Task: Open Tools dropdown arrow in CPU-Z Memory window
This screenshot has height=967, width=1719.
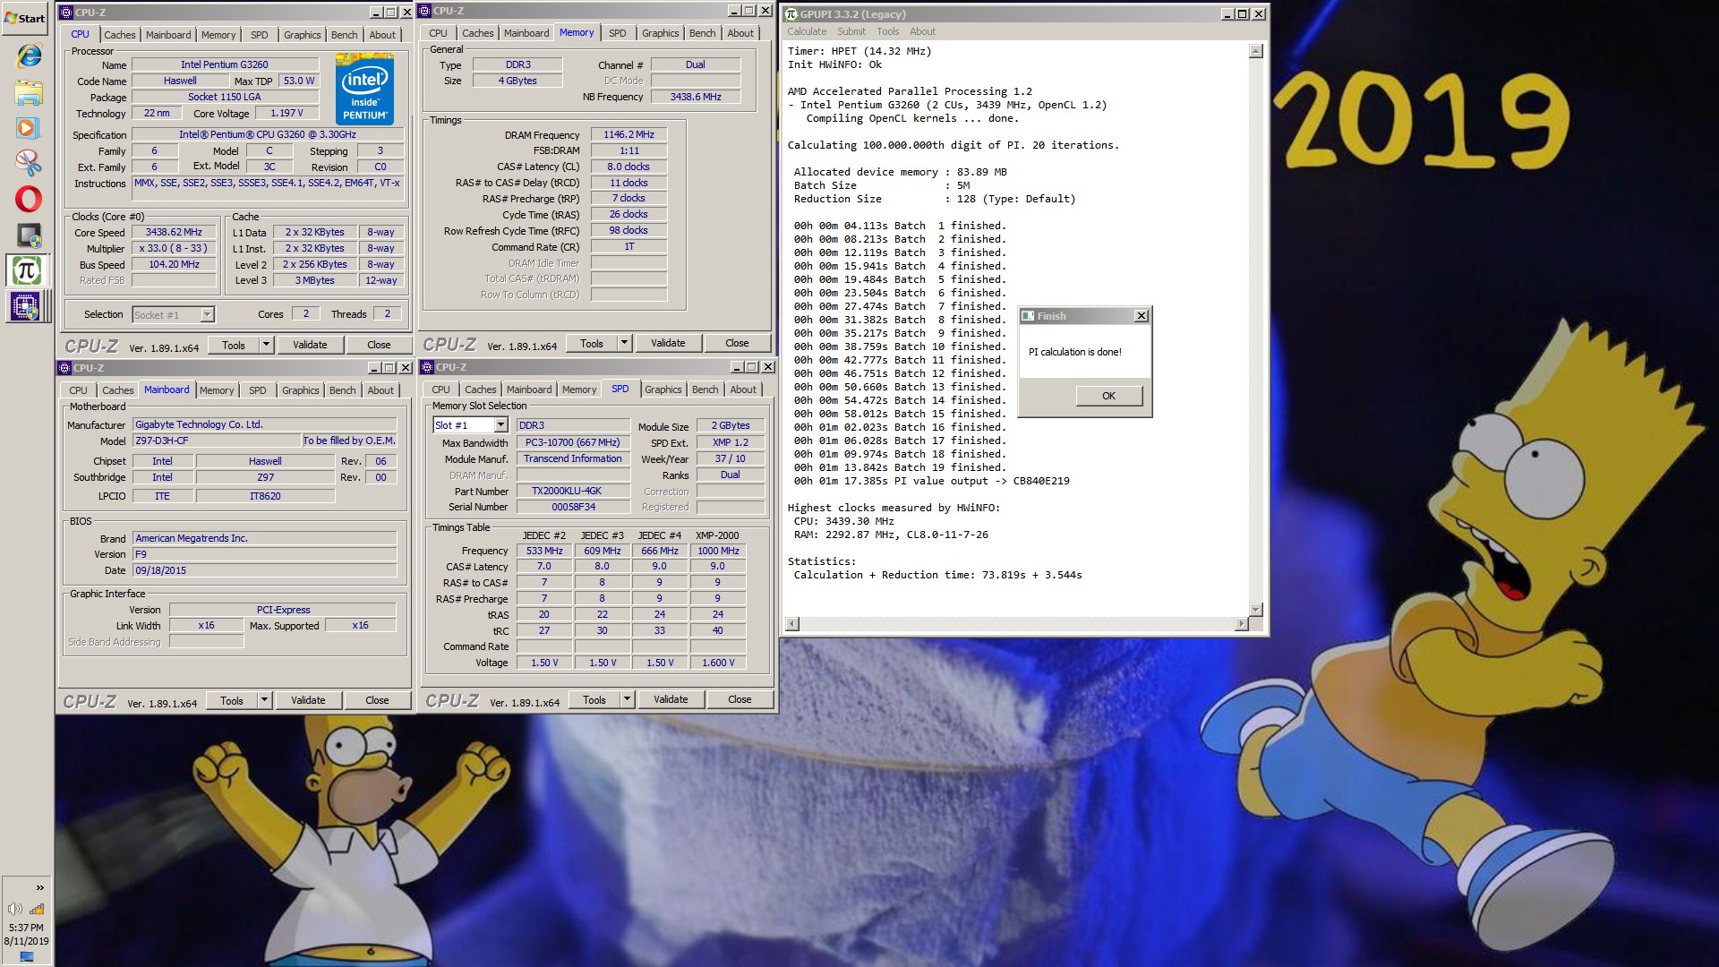Action: [624, 343]
